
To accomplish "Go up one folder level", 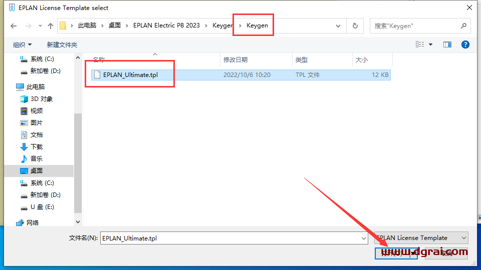I will pyautogui.click(x=51, y=26).
